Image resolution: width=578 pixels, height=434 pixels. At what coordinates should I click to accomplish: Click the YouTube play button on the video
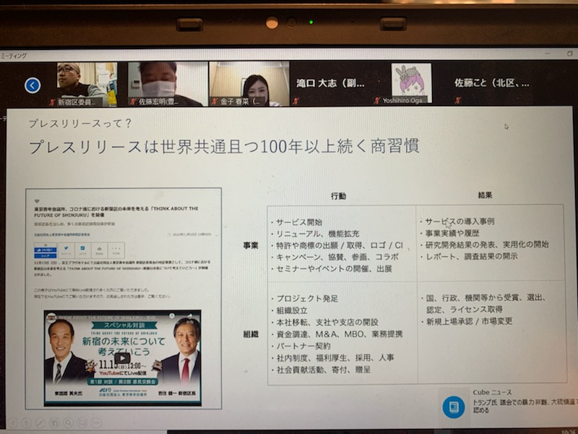122,357
